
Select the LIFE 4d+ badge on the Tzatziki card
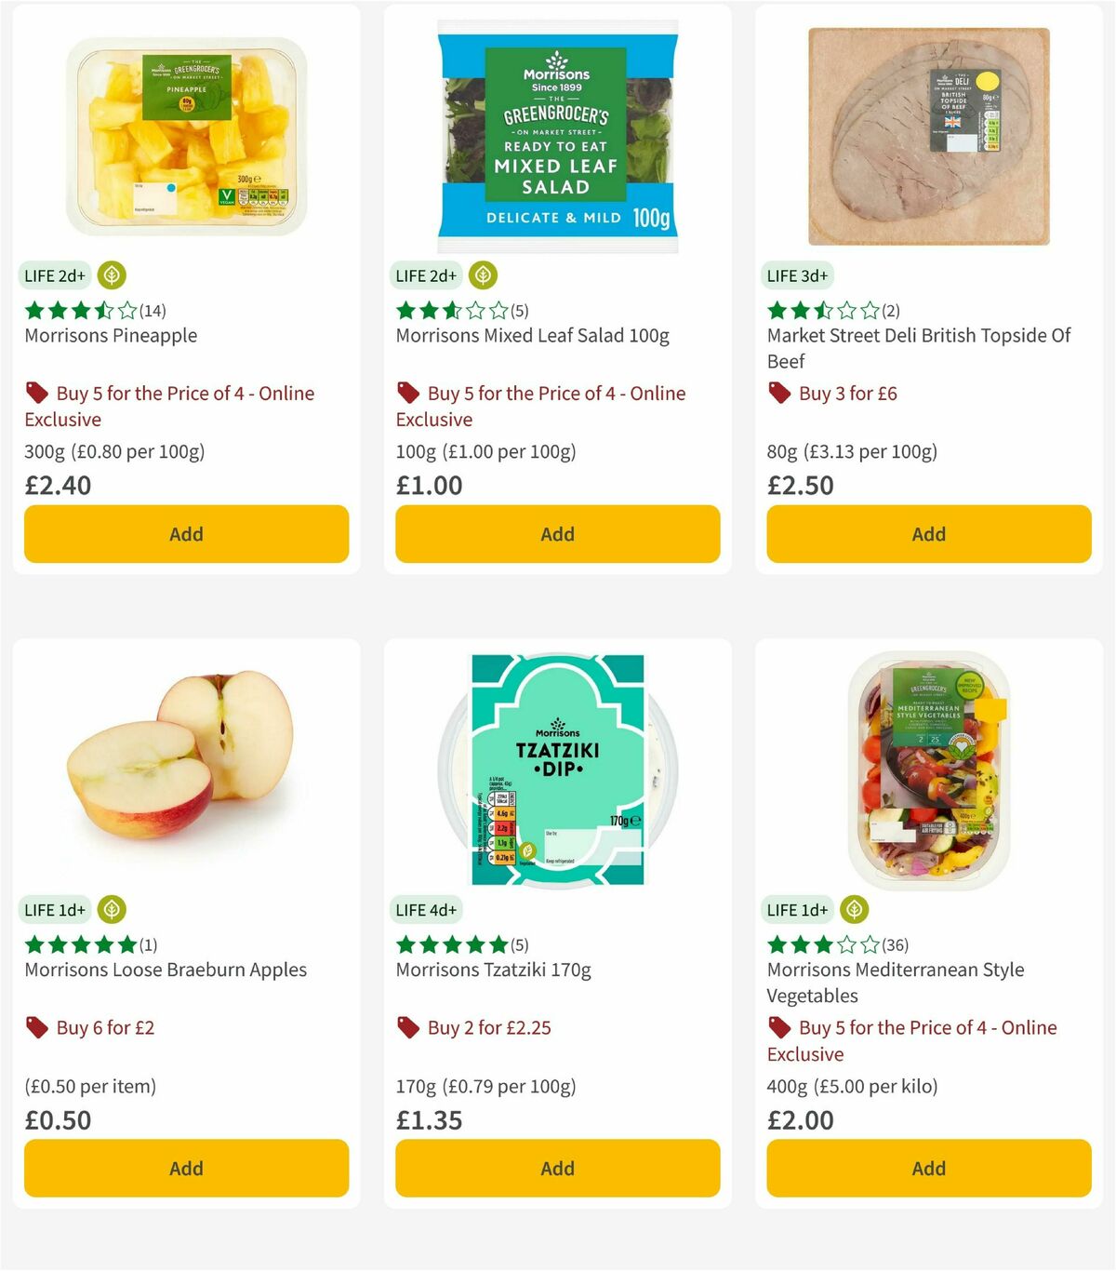pos(427,909)
